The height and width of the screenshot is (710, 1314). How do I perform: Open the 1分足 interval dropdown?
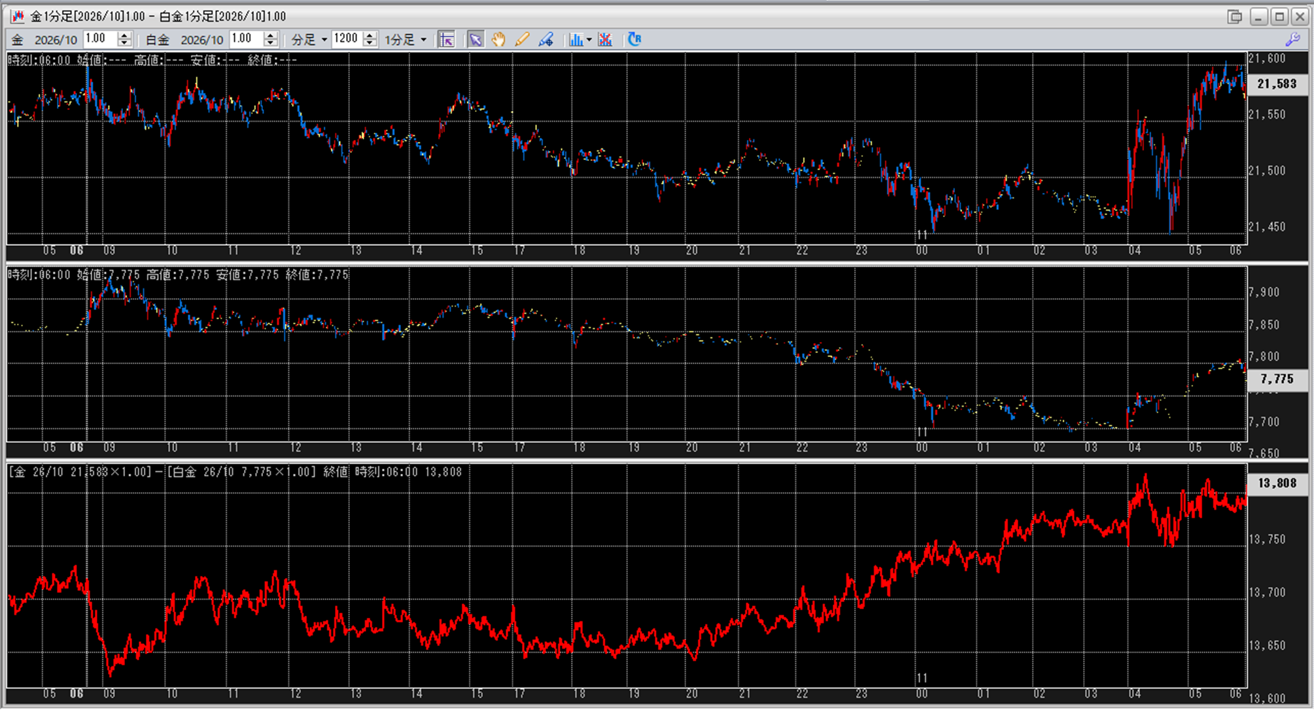click(x=406, y=40)
